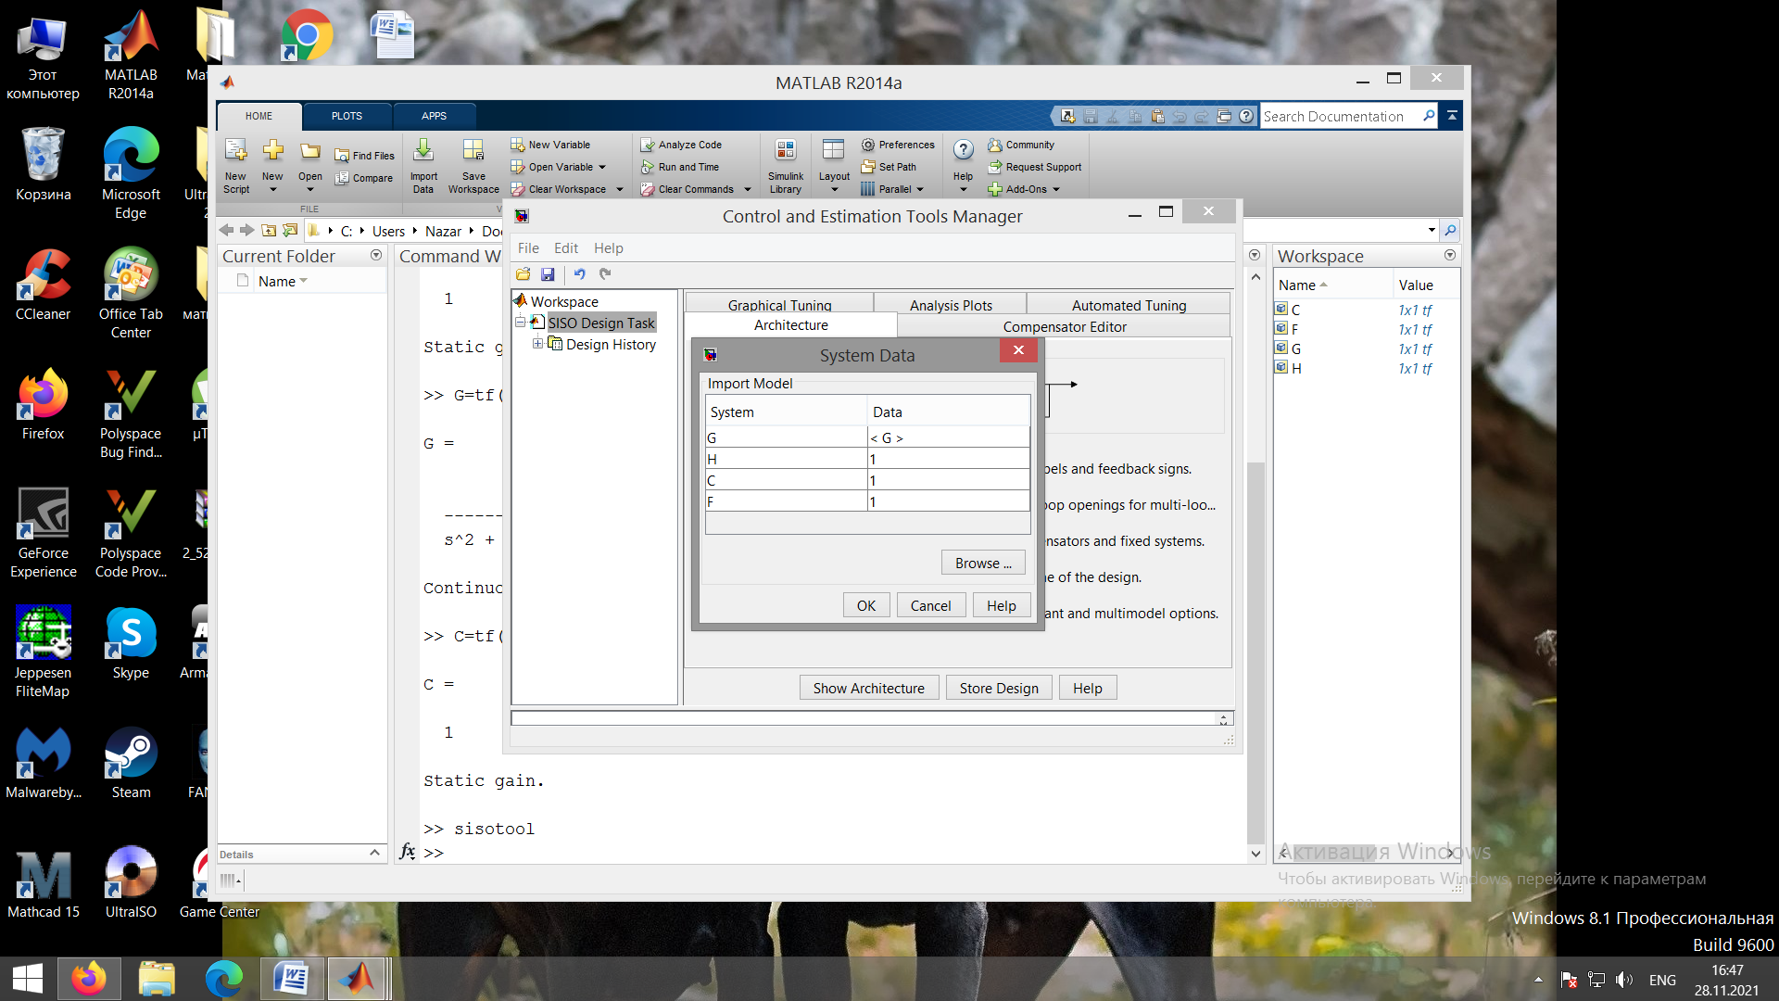Click the Data cell for system F
1779x1001 pixels.
(x=948, y=501)
